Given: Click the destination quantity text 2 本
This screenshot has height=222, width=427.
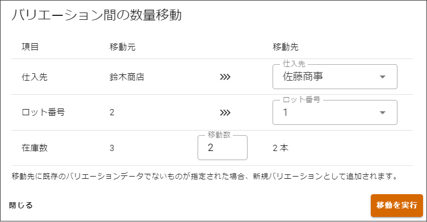Looking at the screenshot, I should 281,148.
